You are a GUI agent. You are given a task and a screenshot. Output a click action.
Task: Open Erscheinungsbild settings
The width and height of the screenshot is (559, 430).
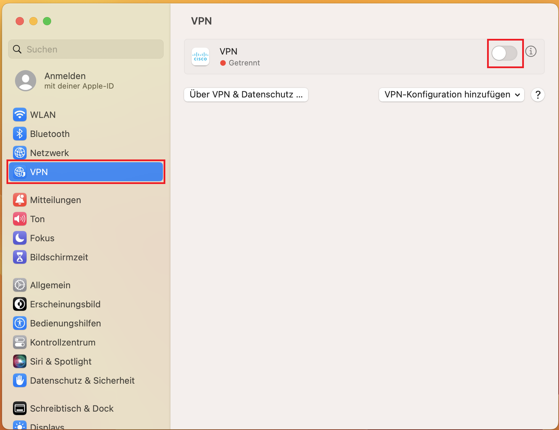pyautogui.click(x=65, y=304)
